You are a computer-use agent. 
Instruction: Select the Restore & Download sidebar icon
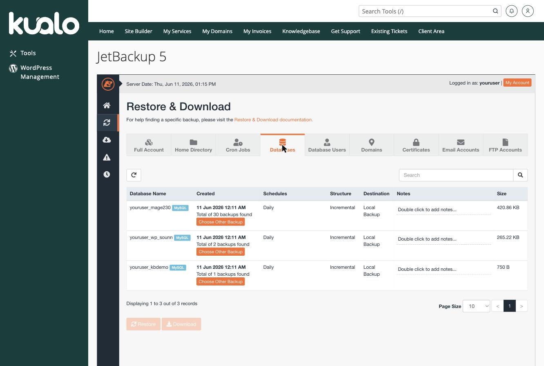[107, 123]
